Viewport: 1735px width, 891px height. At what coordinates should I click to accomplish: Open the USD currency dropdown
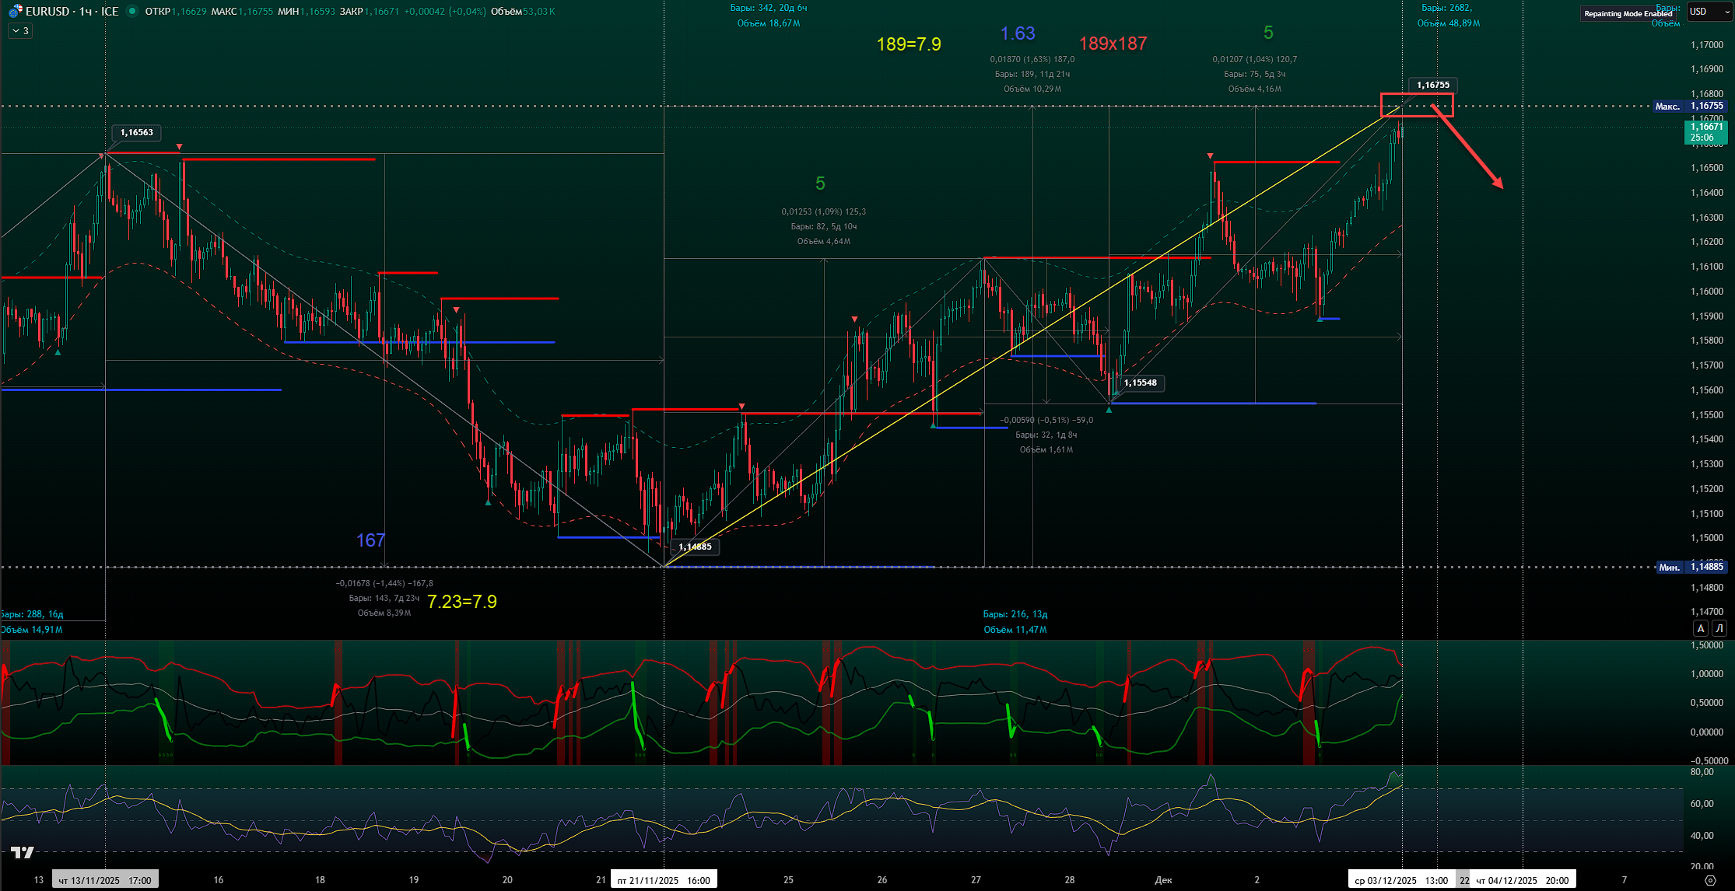(x=1708, y=12)
